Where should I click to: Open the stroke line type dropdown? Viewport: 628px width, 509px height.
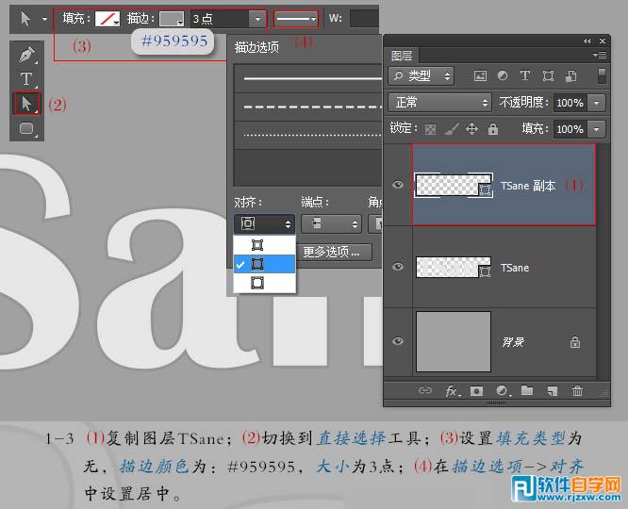click(x=296, y=19)
